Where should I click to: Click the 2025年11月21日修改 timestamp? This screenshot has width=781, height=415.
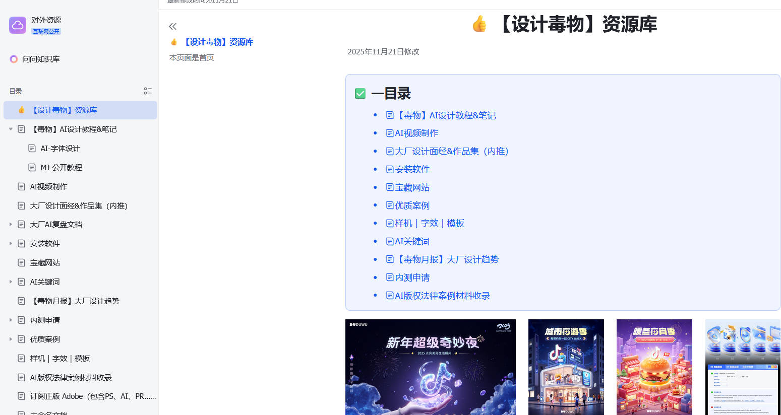click(x=383, y=51)
